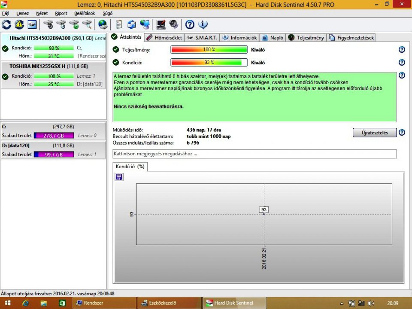
Task: Switch to the Napló tab
Action: tap(273, 38)
